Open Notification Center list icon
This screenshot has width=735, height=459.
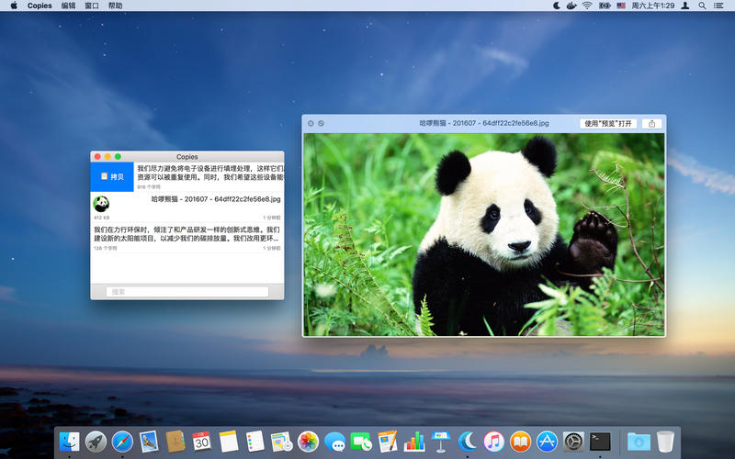coord(719,6)
